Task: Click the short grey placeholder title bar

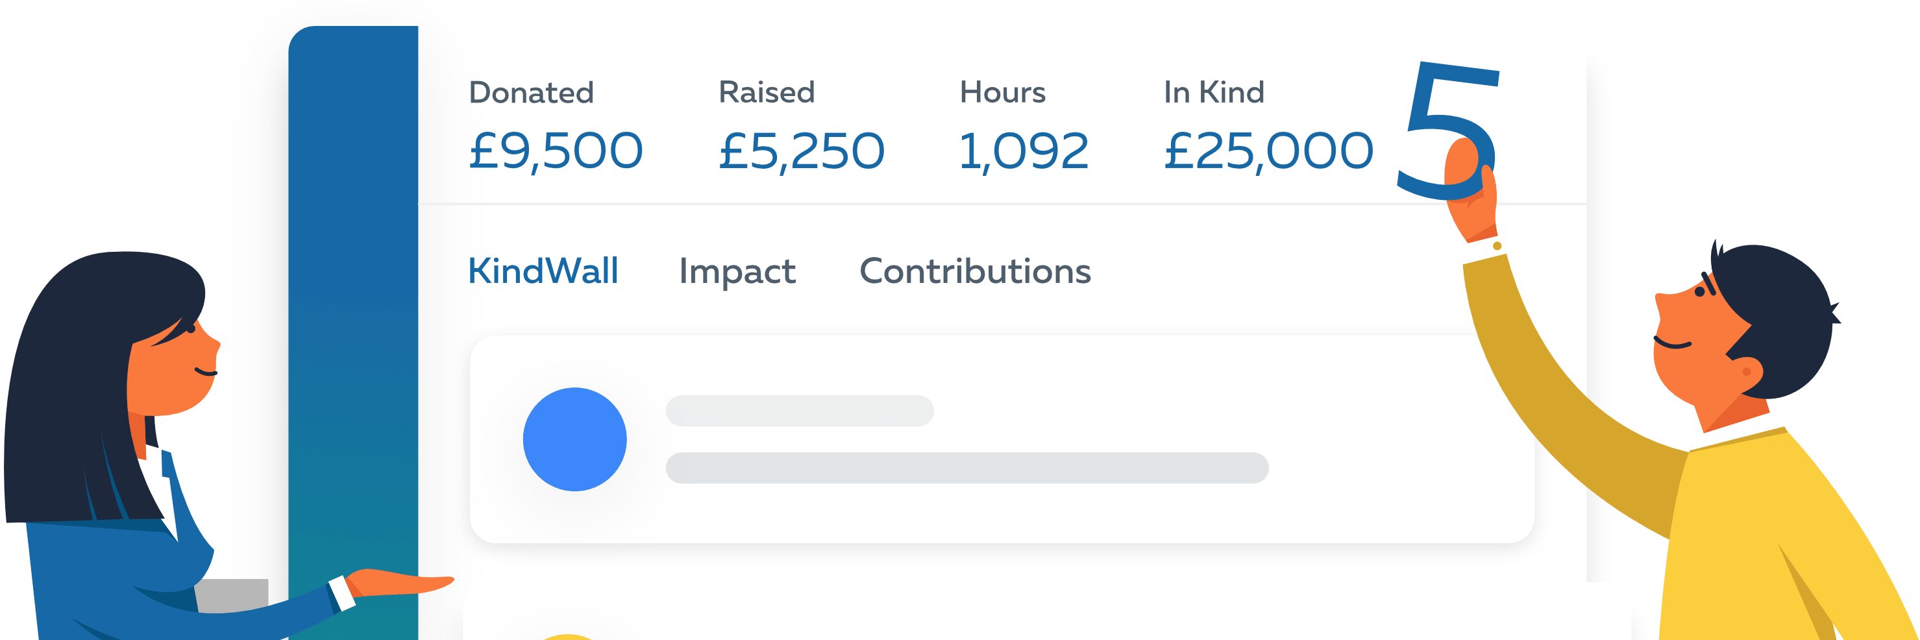Action: tap(799, 410)
